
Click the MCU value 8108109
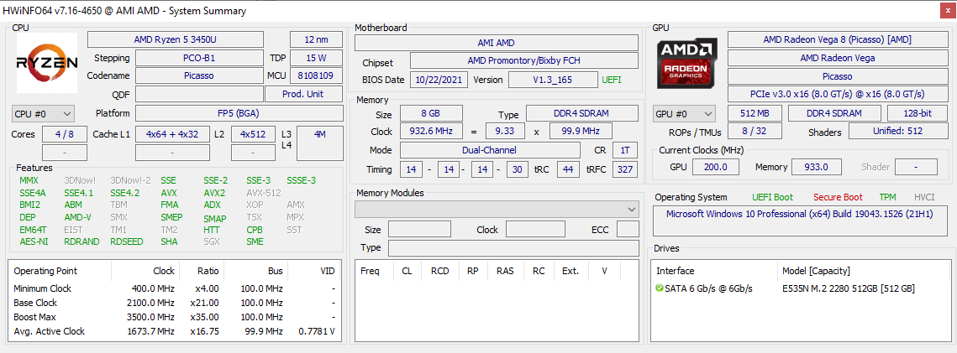316,76
